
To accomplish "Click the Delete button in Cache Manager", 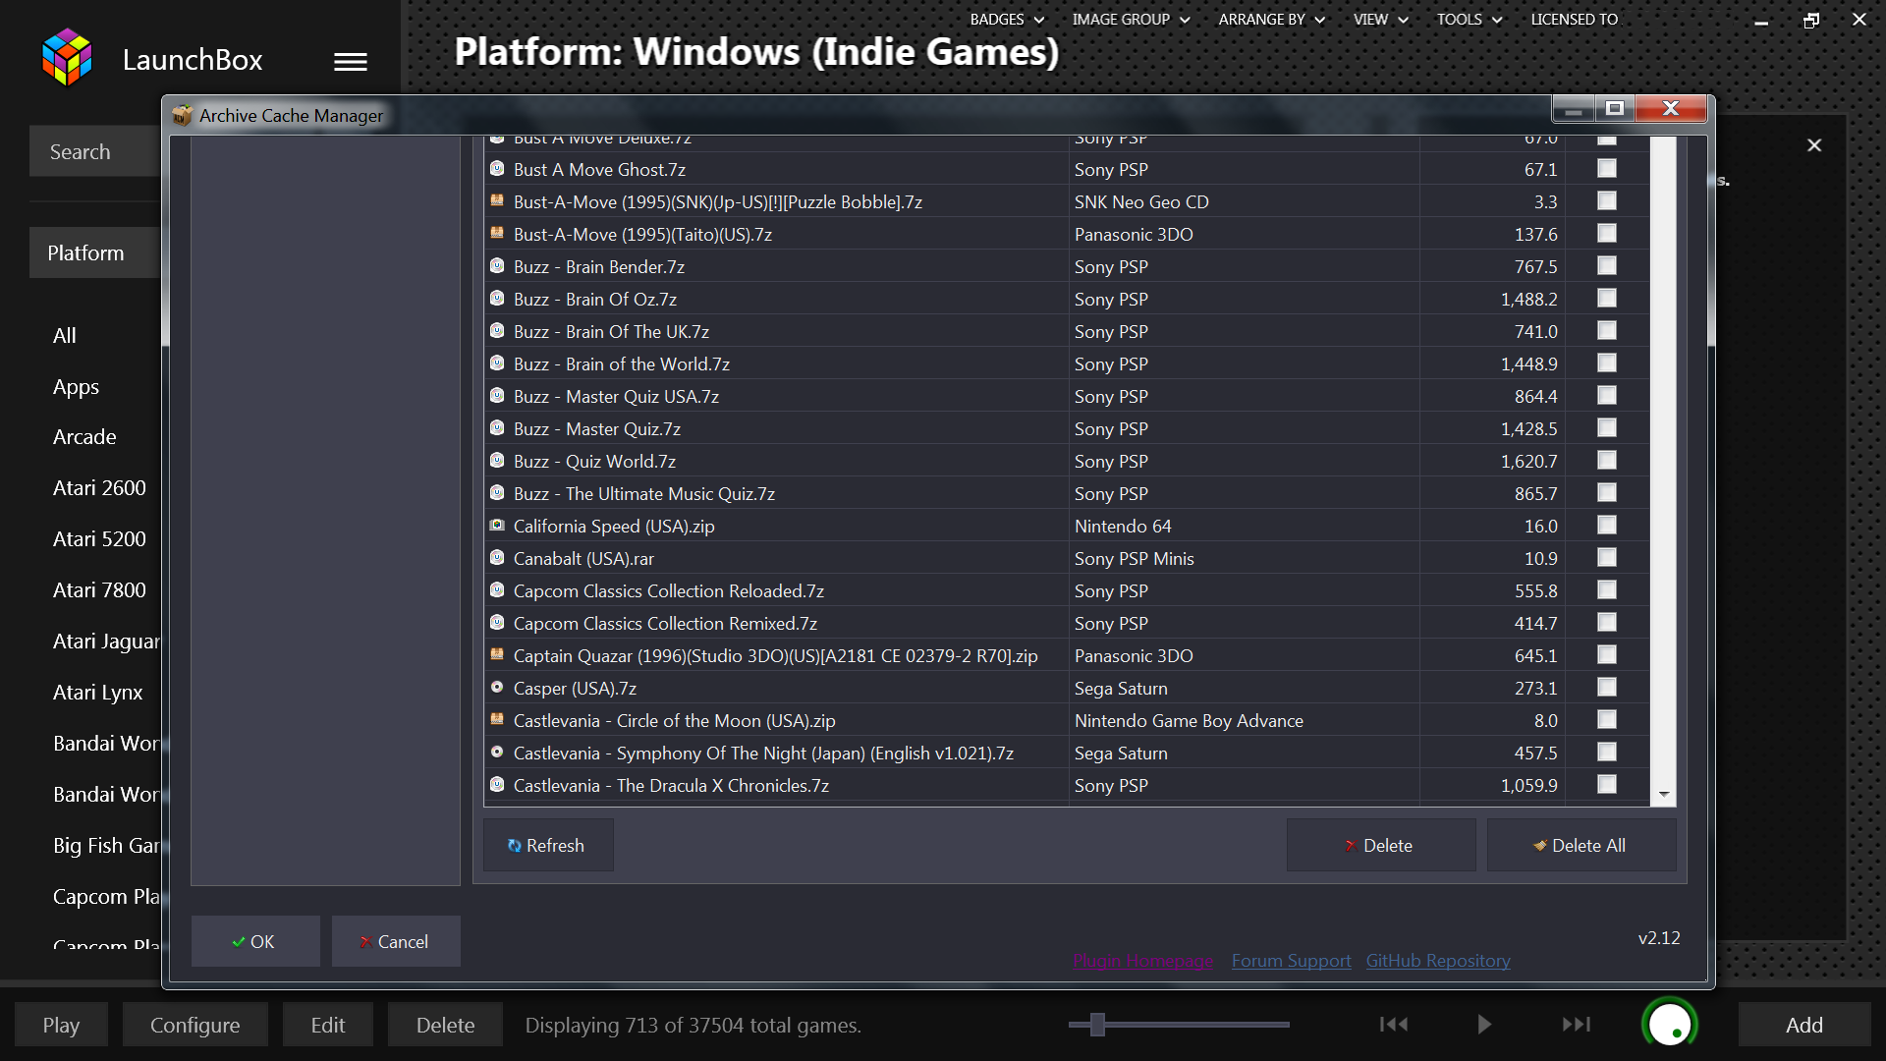I will click(x=1381, y=845).
